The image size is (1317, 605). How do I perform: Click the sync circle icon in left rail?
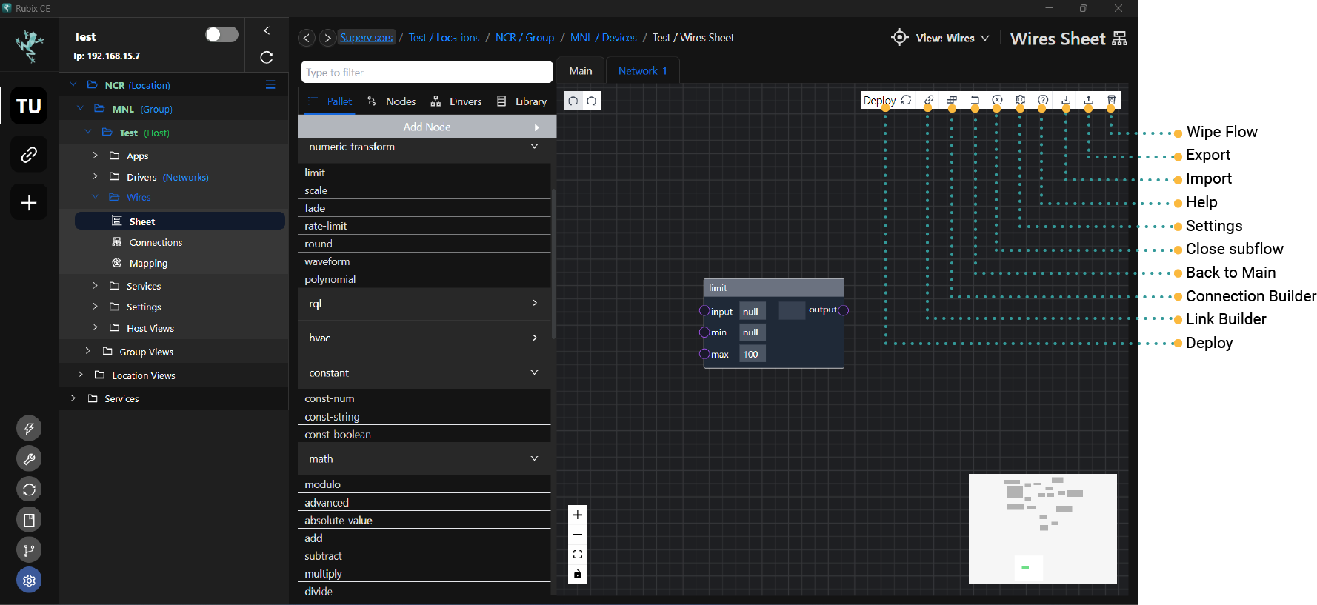(x=29, y=489)
